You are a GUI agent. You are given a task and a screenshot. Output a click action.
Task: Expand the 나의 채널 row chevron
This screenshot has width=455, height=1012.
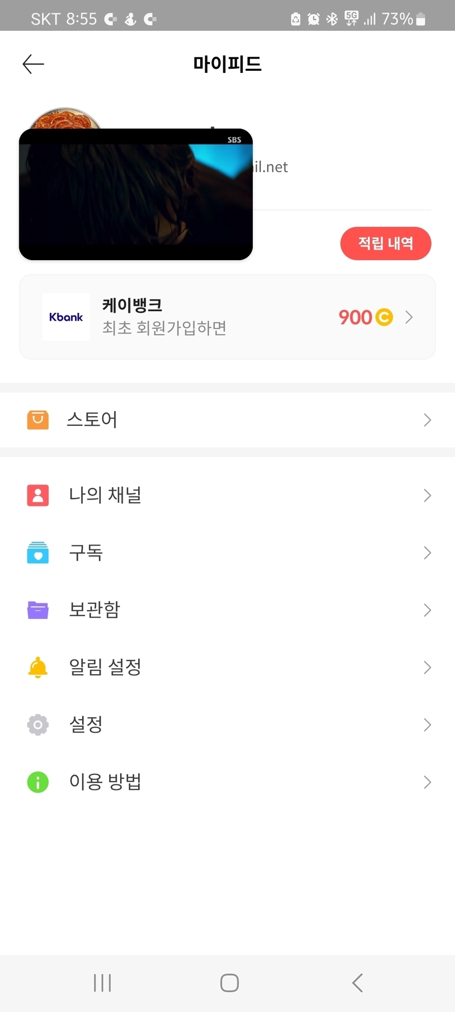tap(427, 496)
